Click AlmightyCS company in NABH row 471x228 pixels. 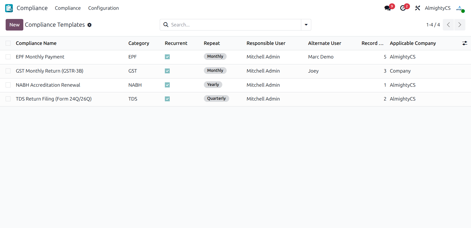point(403,85)
